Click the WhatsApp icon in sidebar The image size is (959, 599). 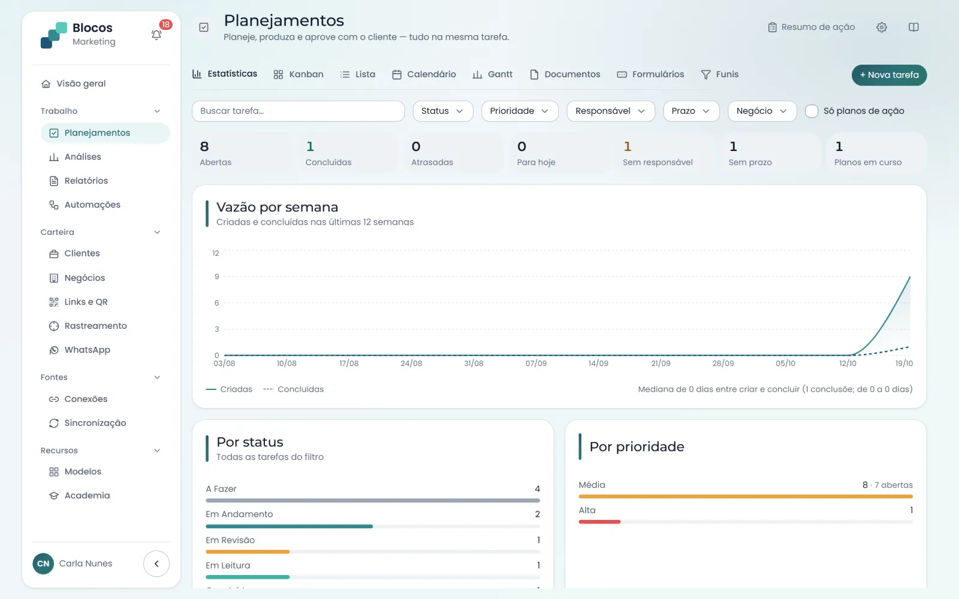click(54, 350)
